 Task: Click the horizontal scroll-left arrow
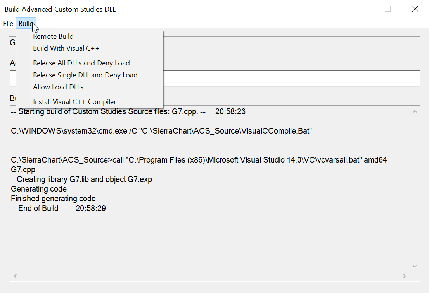(x=16, y=276)
